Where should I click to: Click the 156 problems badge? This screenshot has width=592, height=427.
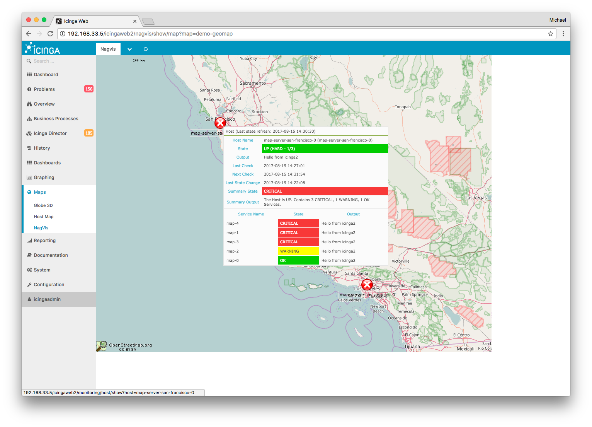(89, 89)
